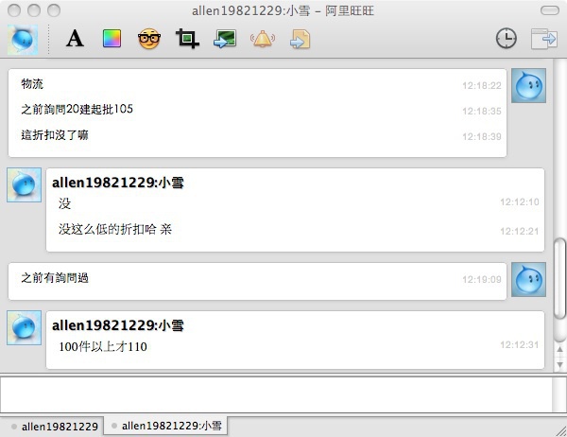This screenshot has width=567, height=437.
Task: Click the window arrow icon beside the clock
Action: [544, 39]
